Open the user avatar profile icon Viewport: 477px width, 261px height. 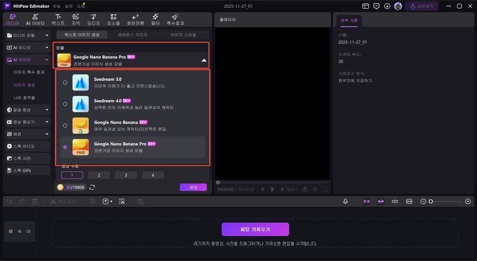pyautogui.click(x=398, y=6)
